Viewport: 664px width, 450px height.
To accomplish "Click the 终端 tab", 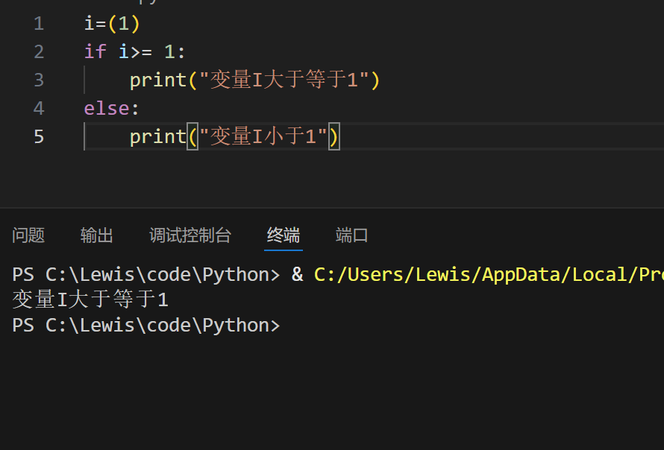I will (284, 235).
